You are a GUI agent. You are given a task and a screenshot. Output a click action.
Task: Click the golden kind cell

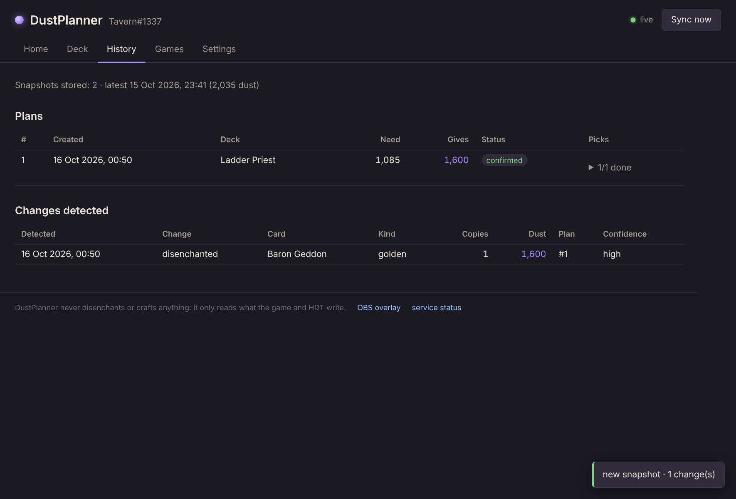[x=392, y=254]
